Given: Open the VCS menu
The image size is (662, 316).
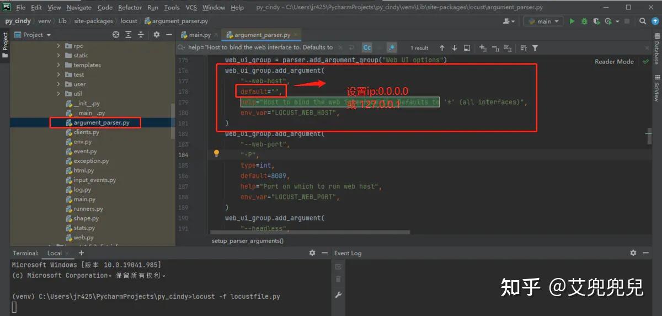Looking at the screenshot, I should tap(191, 8).
